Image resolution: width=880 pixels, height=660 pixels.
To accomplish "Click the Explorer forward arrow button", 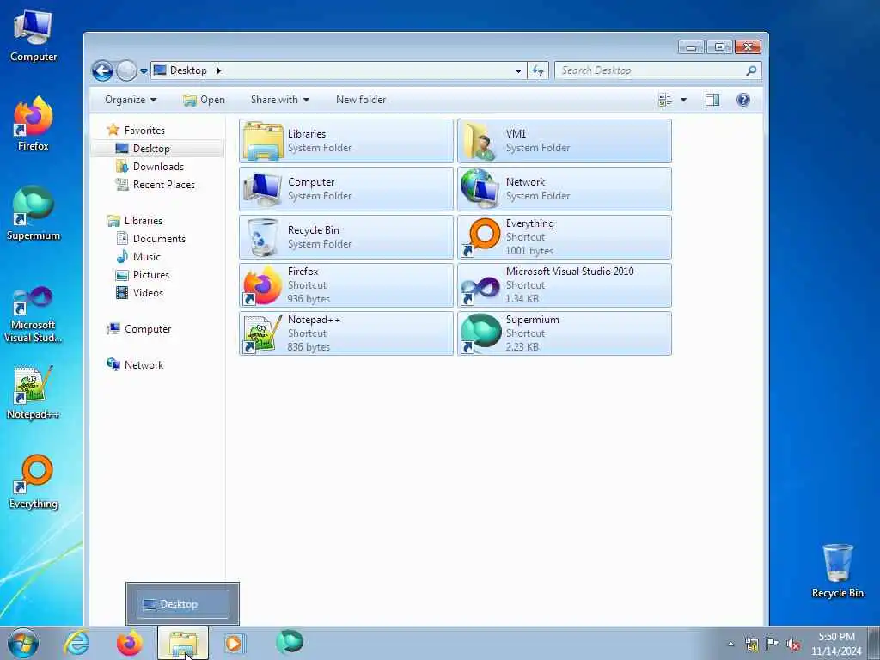I will point(127,70).
